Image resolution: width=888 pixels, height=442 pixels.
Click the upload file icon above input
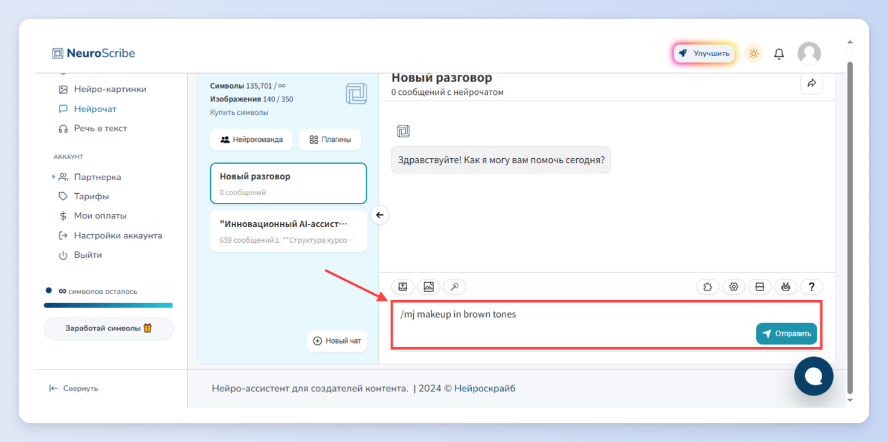[x=403, y=287]
